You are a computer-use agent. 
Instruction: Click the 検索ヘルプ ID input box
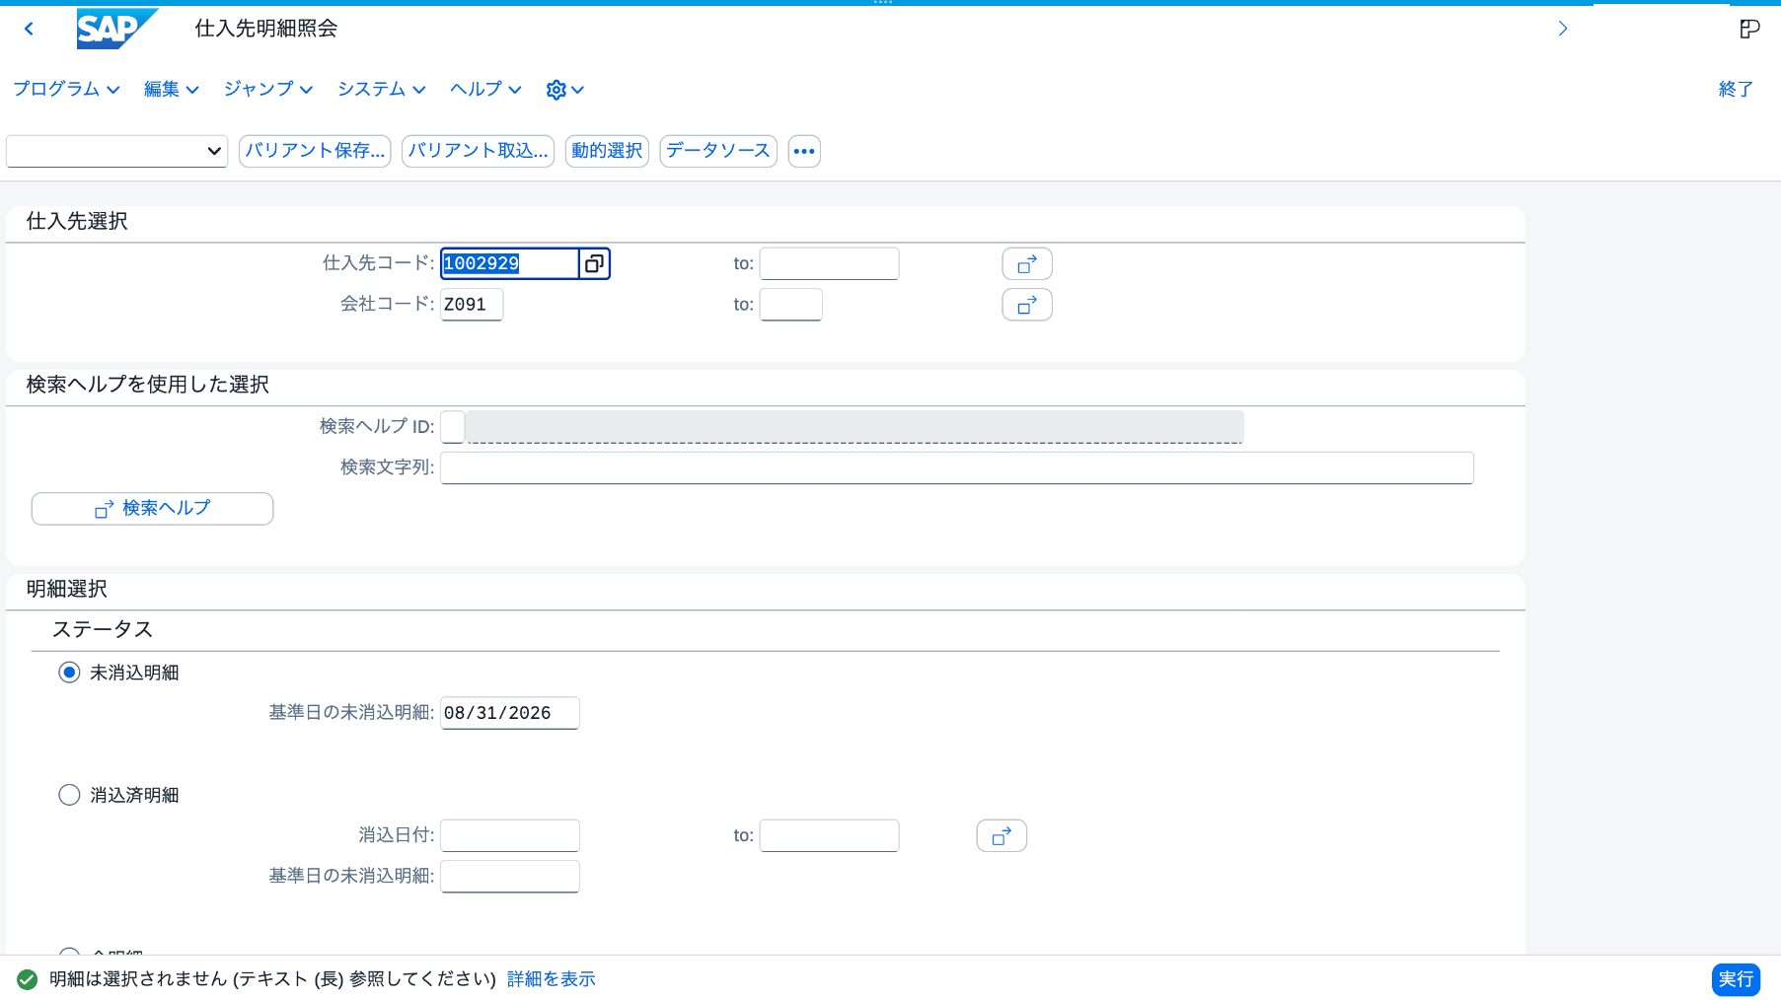click(453, 427)
